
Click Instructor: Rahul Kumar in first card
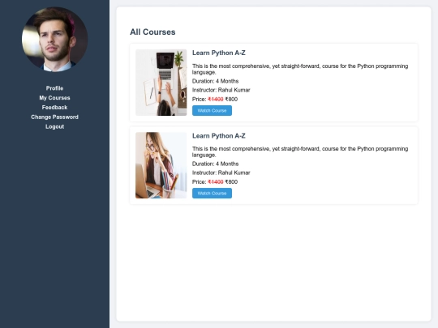pos(221,90)
